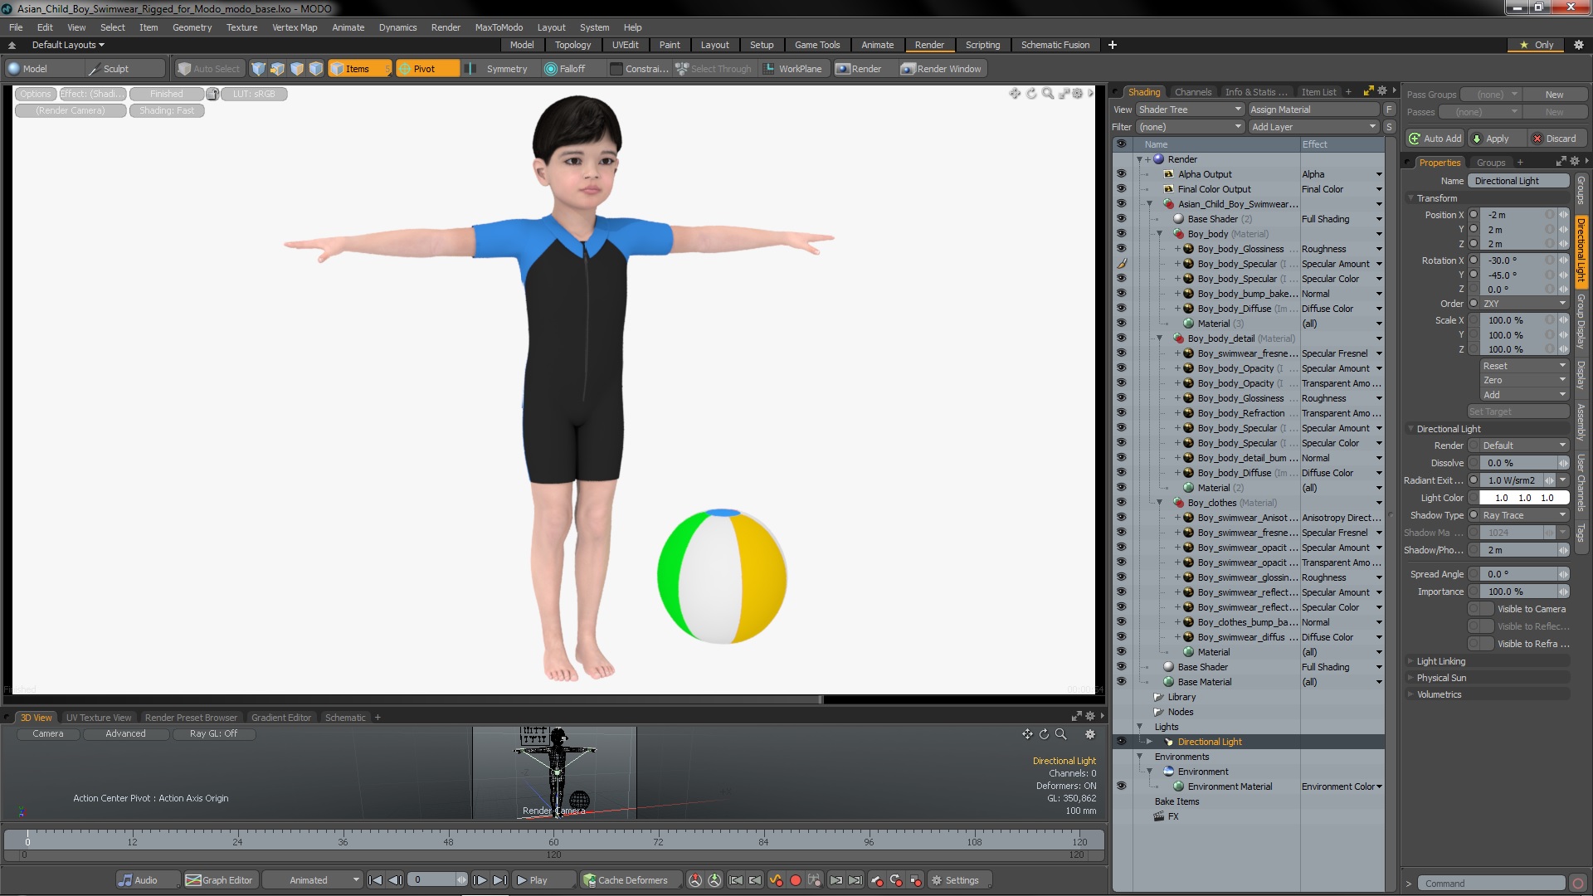1593x896 pixels.
Task: Click render viewport pan icon
Action: pos(1015,94)
